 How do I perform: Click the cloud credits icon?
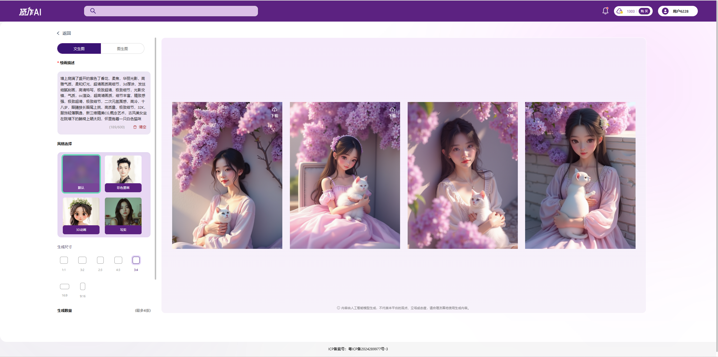point(620,11)
